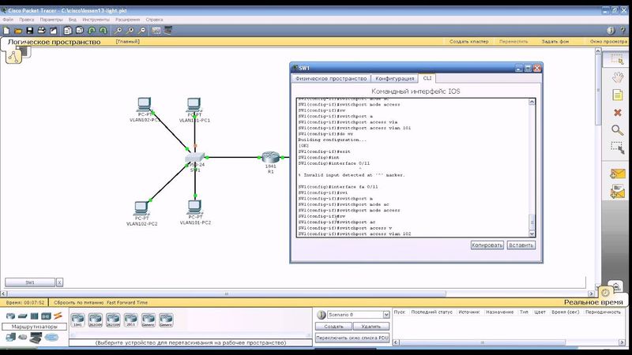Choose the Inspect magnifier tool
The height and width of the screenshot is (355, 632).
point(617,130)
